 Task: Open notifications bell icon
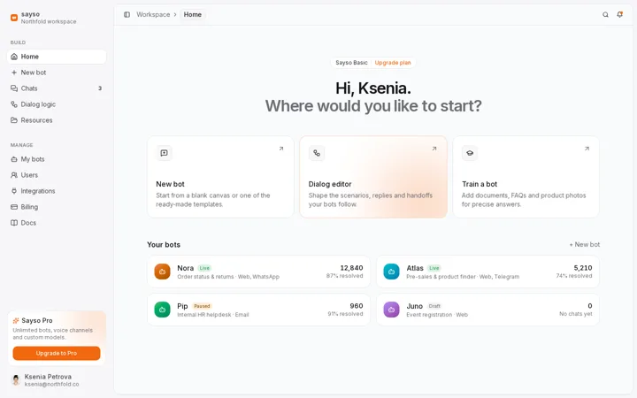(x=619, y=15)
